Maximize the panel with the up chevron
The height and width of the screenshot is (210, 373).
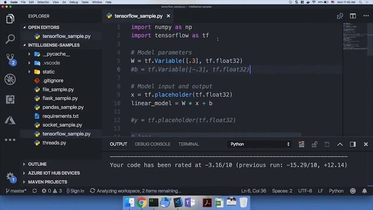tap(340, 144)
